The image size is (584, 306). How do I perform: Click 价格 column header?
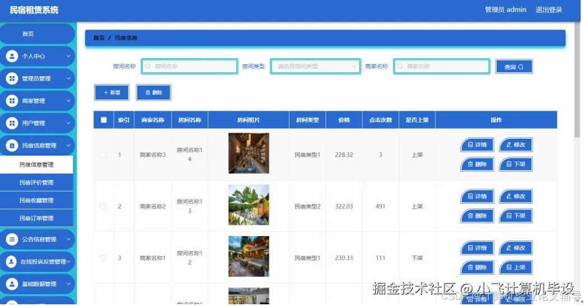[344, 120]
